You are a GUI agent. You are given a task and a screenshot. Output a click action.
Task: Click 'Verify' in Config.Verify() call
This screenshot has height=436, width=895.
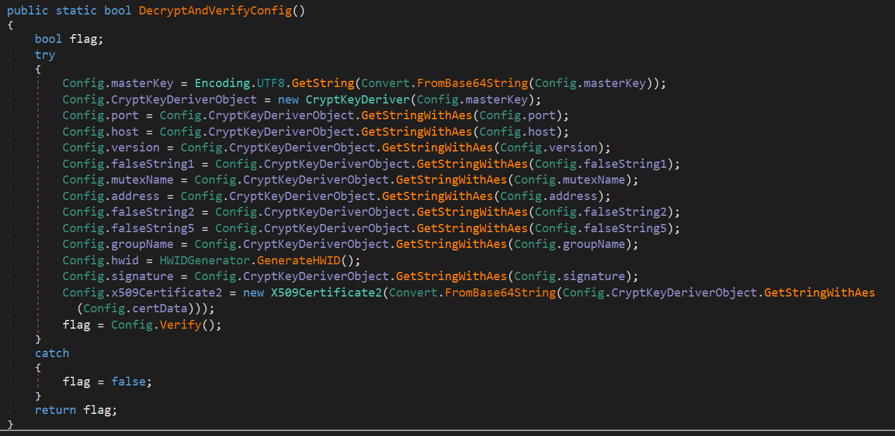pos(180,325)
